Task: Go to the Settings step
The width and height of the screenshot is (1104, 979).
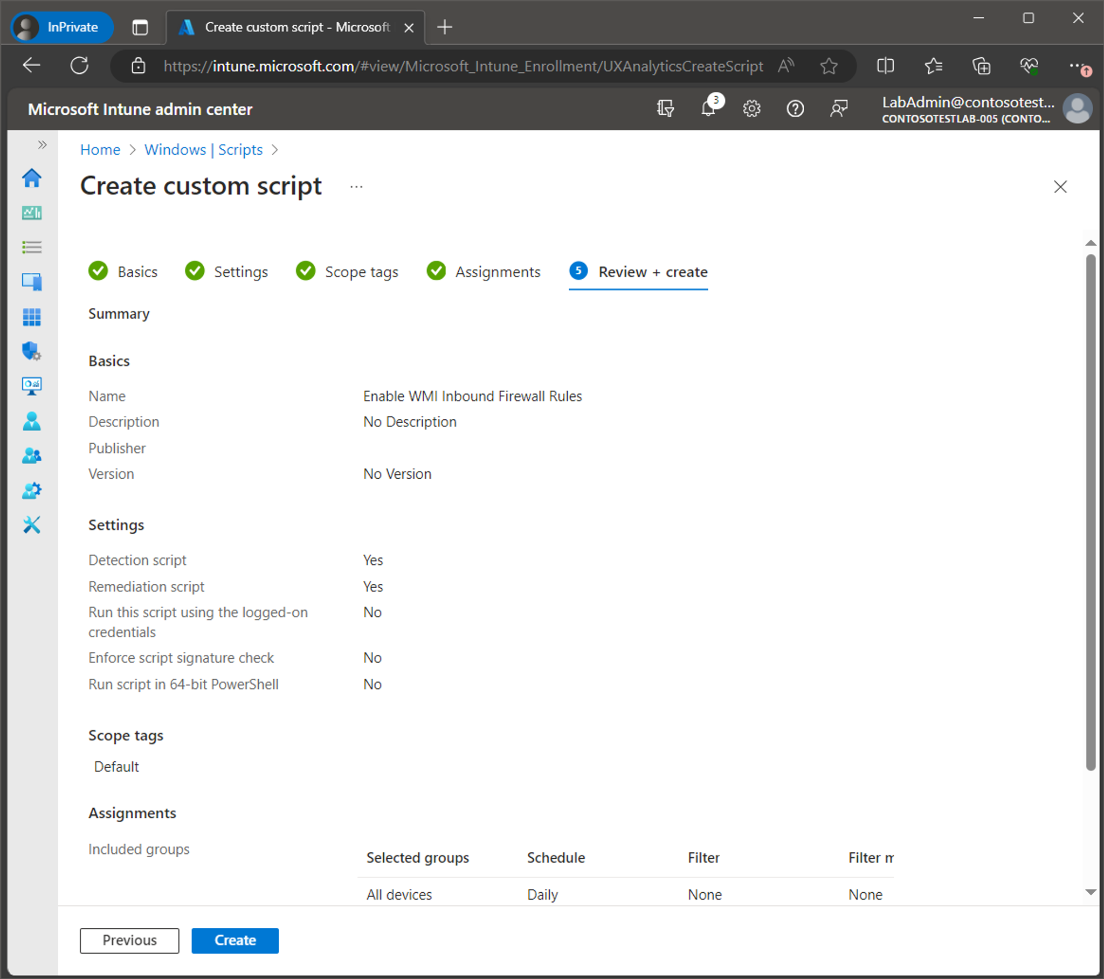Action: click(x=226, y=271)
